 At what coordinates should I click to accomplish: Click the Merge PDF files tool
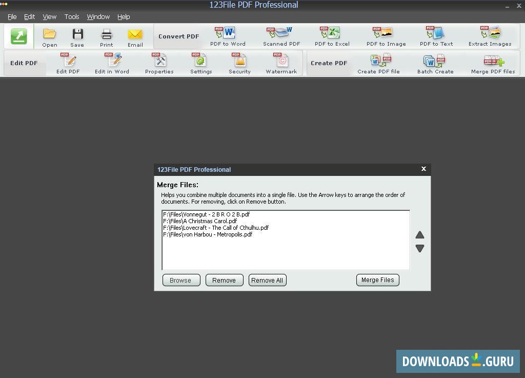(493, 64)
